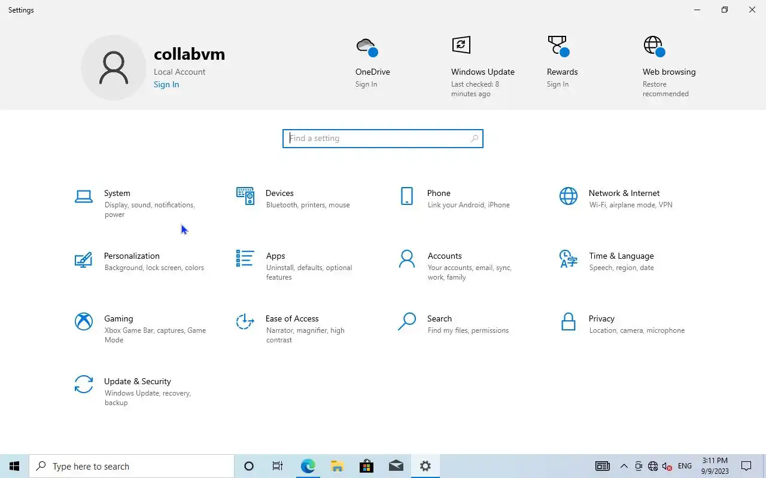This screenshot has height=478, width=766.
Task: Click the Cortana circle on taskbar
Action: tap(249, 466)
